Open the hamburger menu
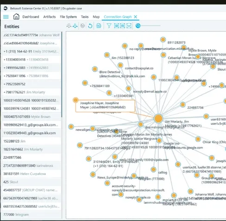The width and height of the screenshot is (226, 221). point(6,17)
